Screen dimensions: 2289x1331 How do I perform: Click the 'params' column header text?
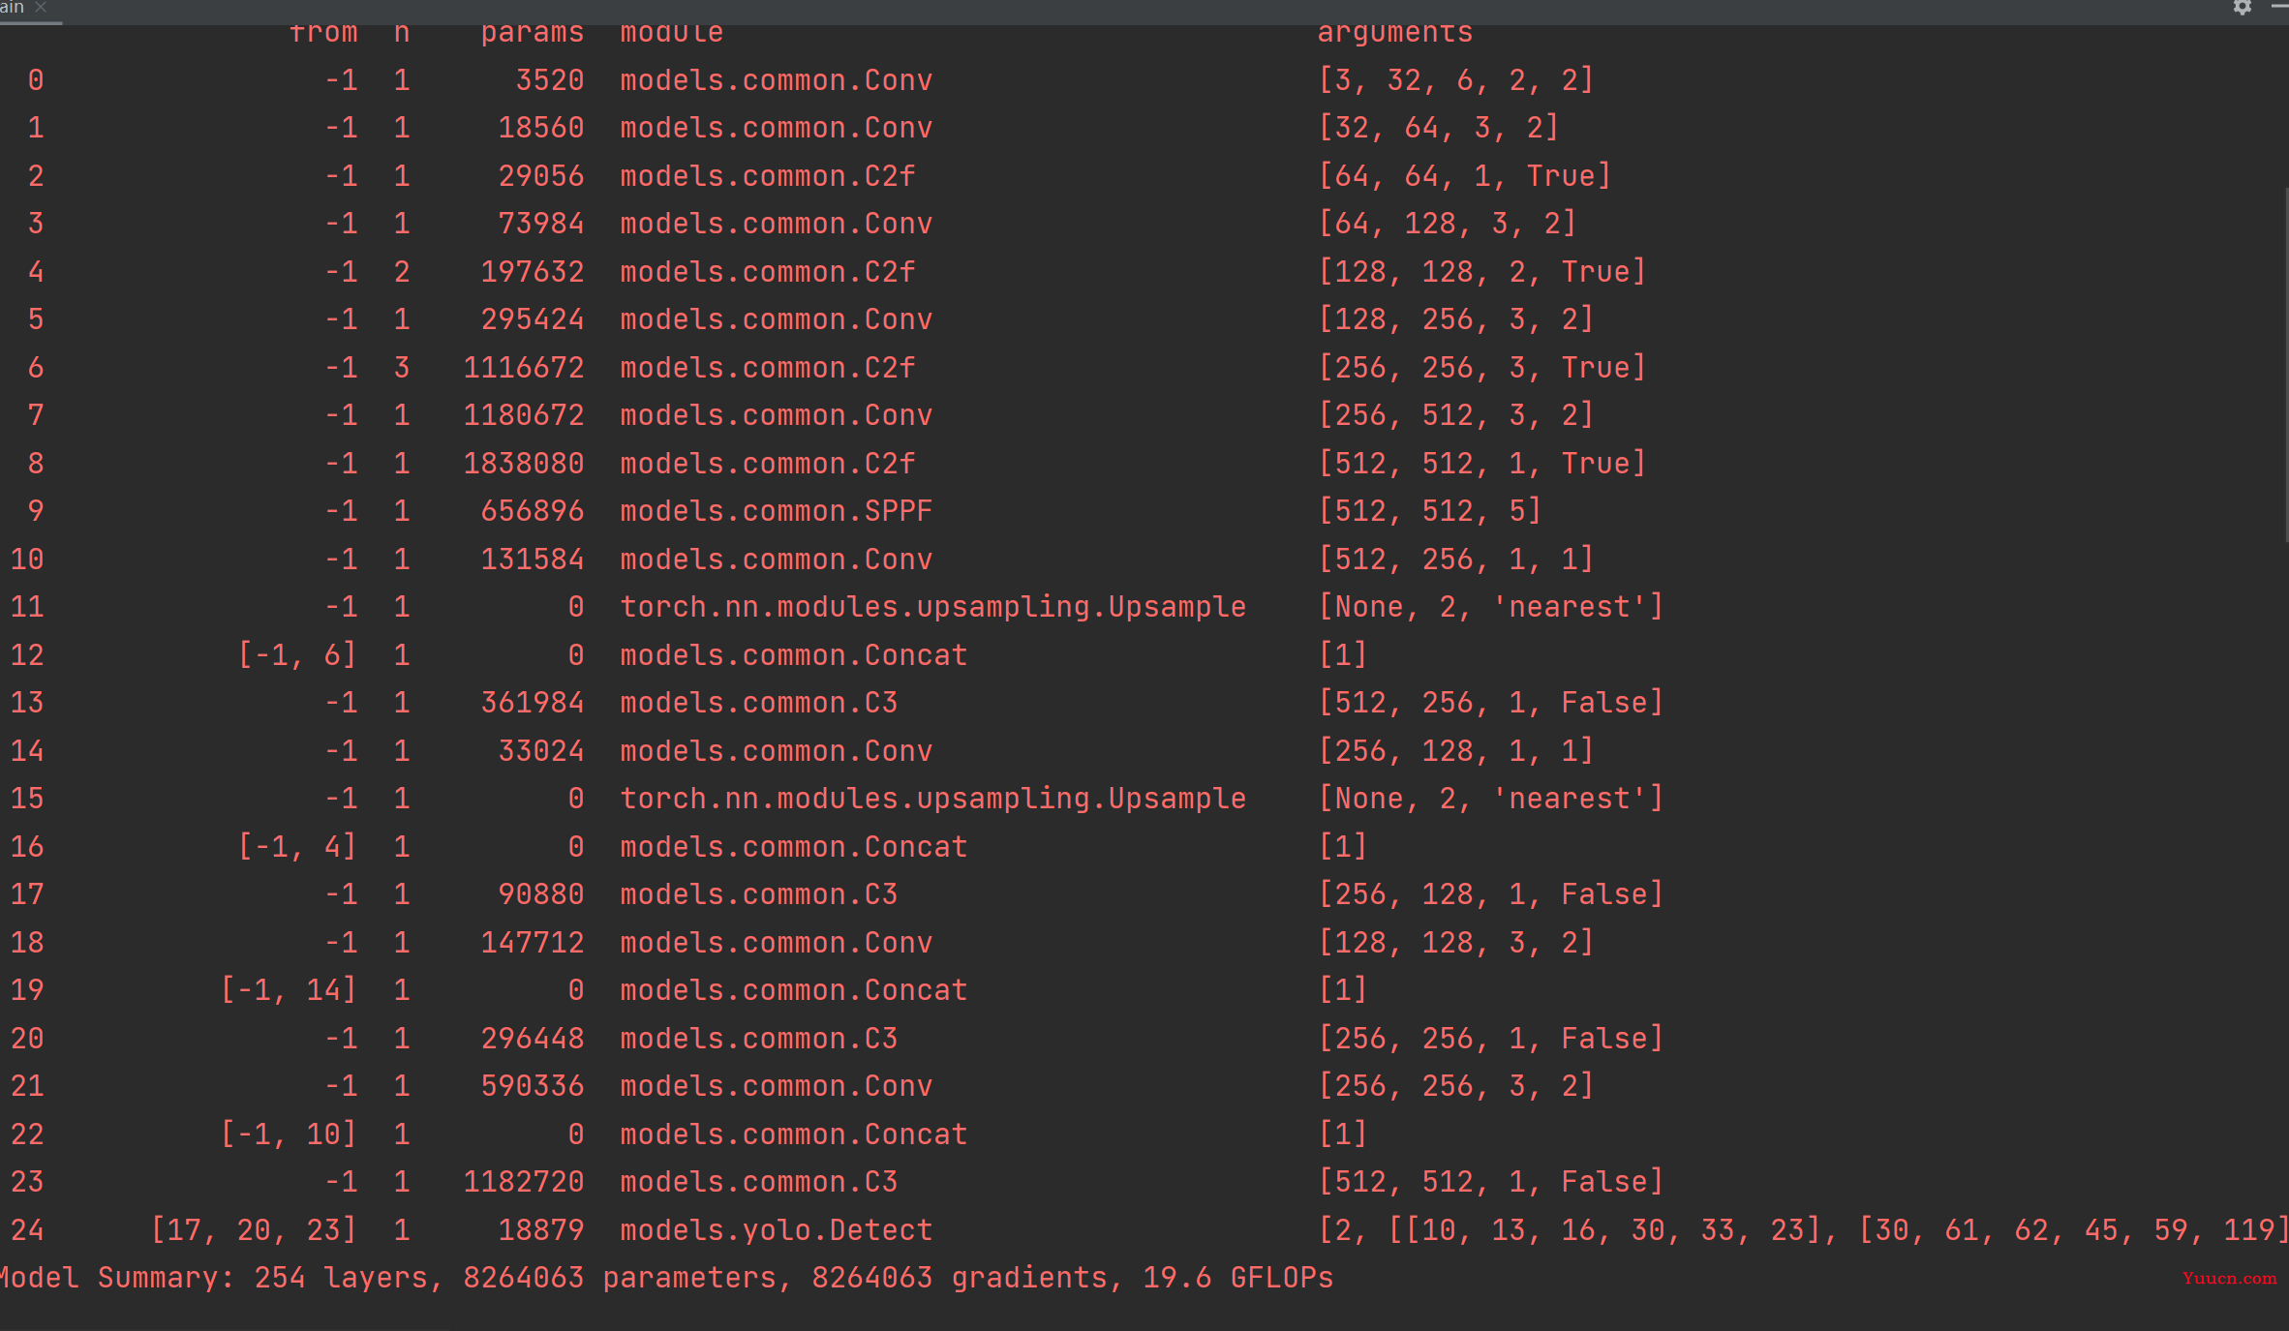(x=532, y=33)
